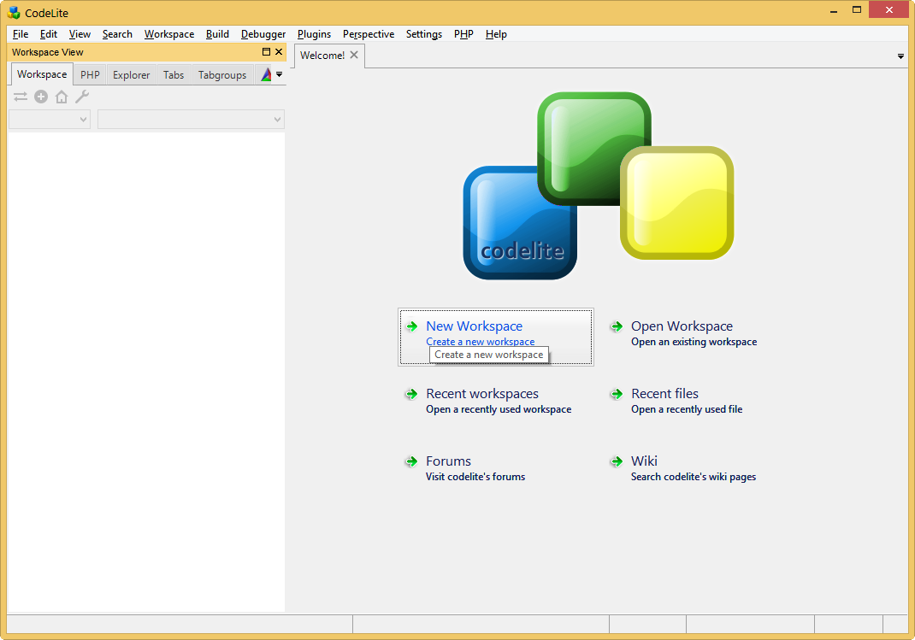Open the Perspective menu

coord(369,34)
